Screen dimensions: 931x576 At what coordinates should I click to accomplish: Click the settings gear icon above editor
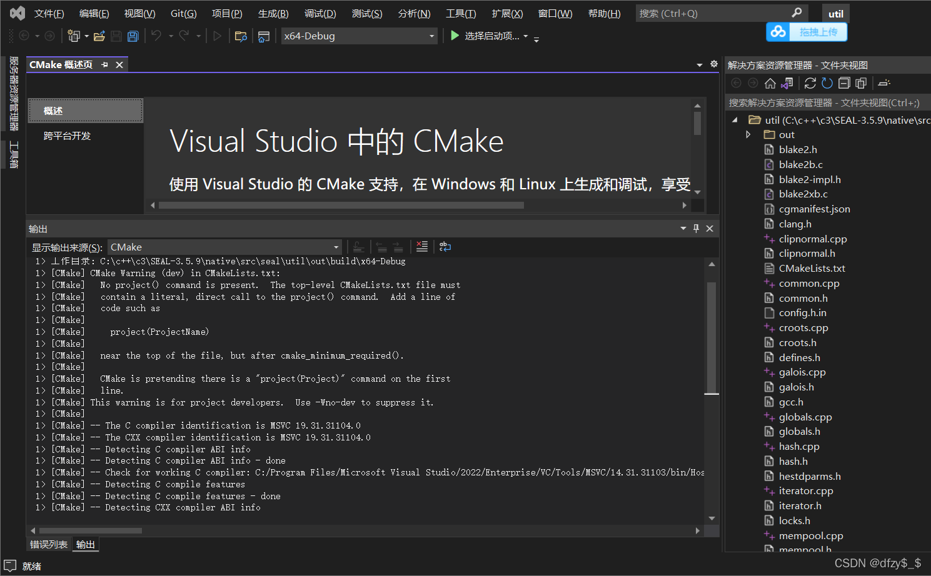click(x=714, y=64)
